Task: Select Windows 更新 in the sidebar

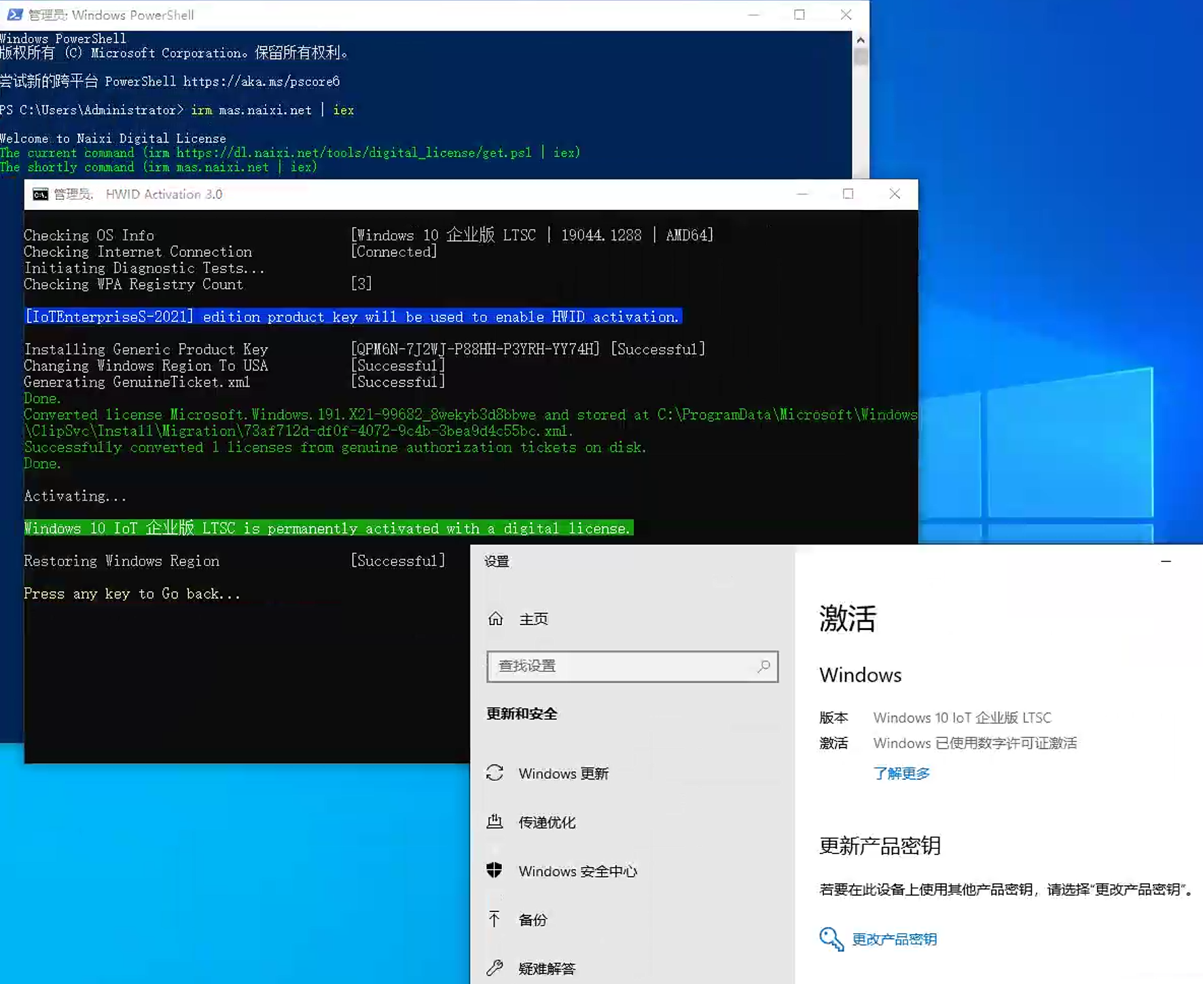Action: tap(563, 773)
